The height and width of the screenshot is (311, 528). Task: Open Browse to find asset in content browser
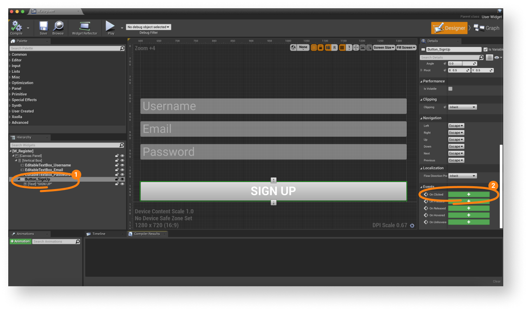58,26
